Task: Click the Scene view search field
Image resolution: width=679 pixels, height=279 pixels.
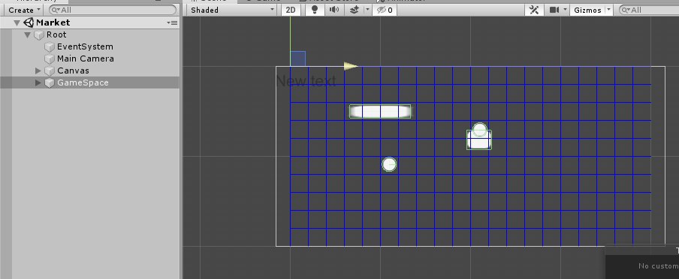Action: tap(649, 10)
